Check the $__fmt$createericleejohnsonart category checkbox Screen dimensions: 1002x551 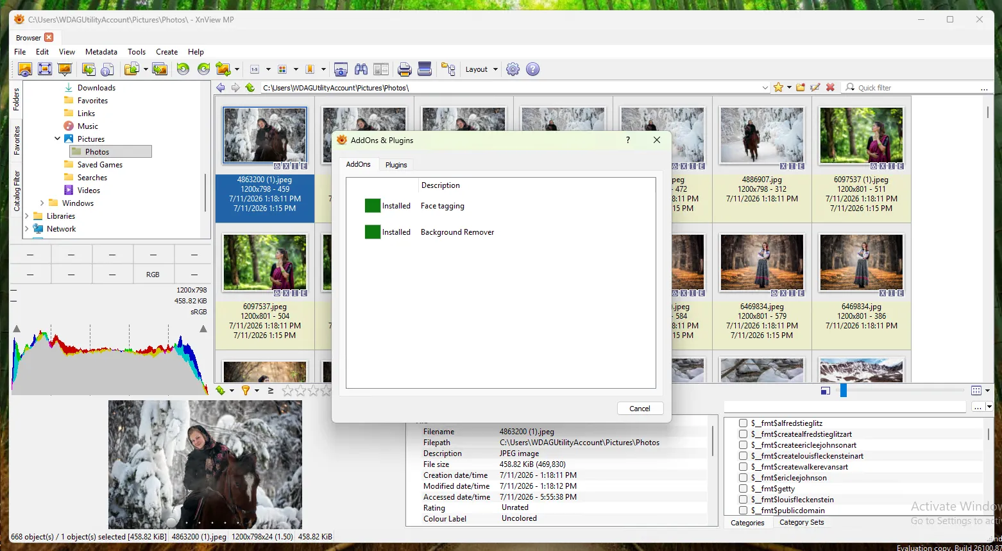pos(743,445)
